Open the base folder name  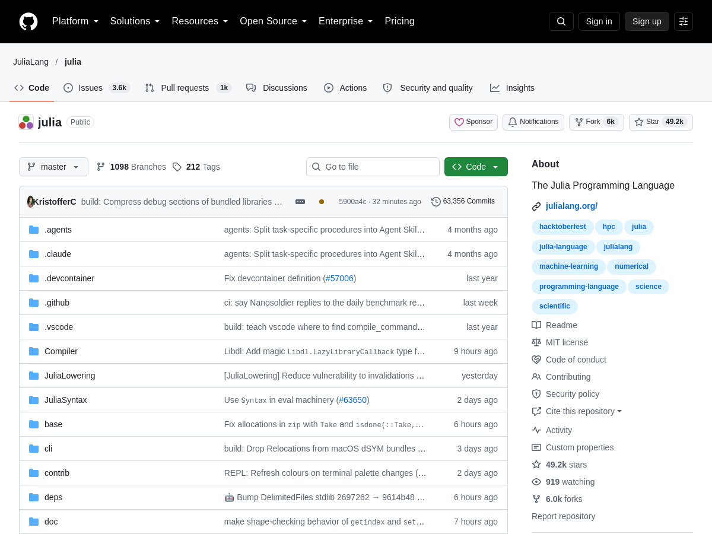pos(53,424)
